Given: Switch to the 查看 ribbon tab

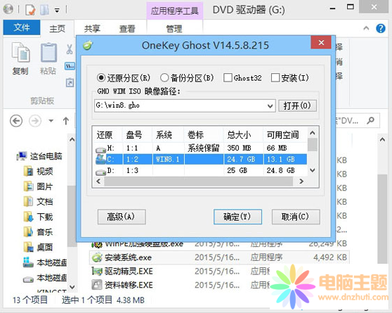Looking at the screenshot, I should click(x=127, y=29).
